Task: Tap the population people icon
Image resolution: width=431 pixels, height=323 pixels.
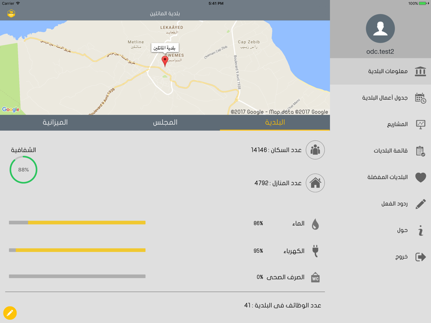Action: point(315,150)
